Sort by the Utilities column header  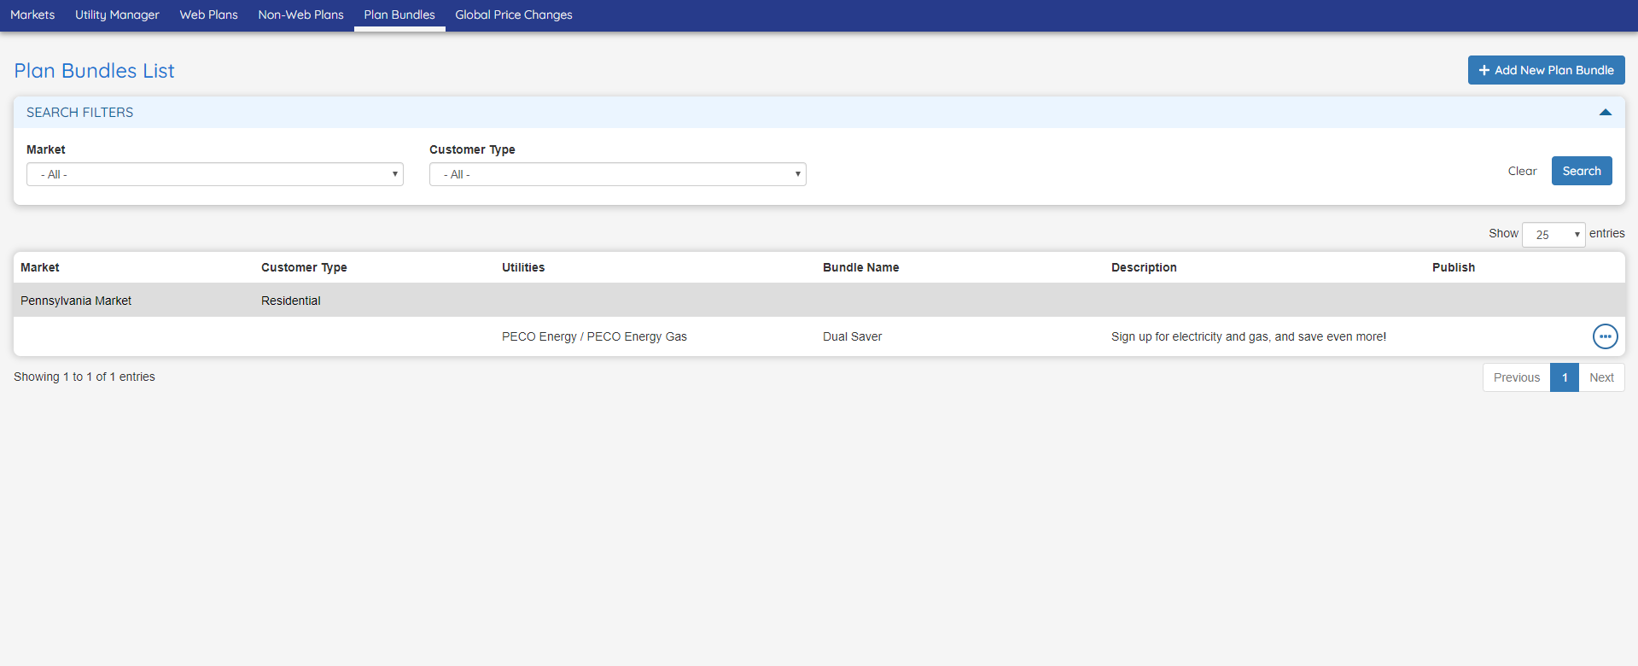523,267
